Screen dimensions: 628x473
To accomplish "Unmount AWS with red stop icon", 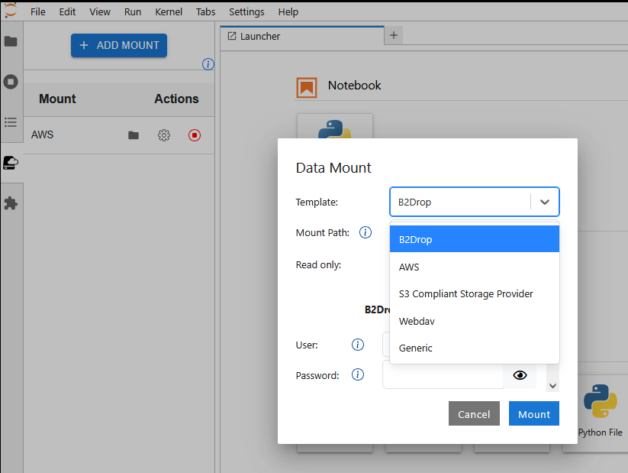I will tap(195, 135).
